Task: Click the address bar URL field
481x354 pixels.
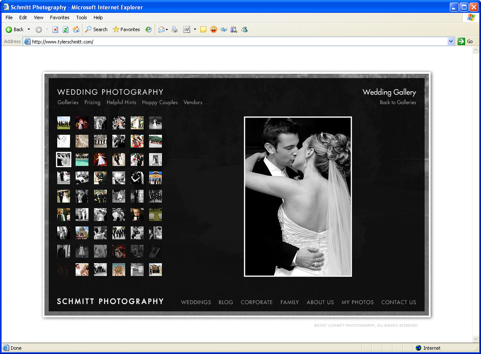Action: (235, 41)
